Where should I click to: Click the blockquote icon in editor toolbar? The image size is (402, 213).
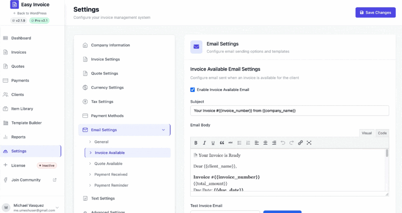click(222, 143)
